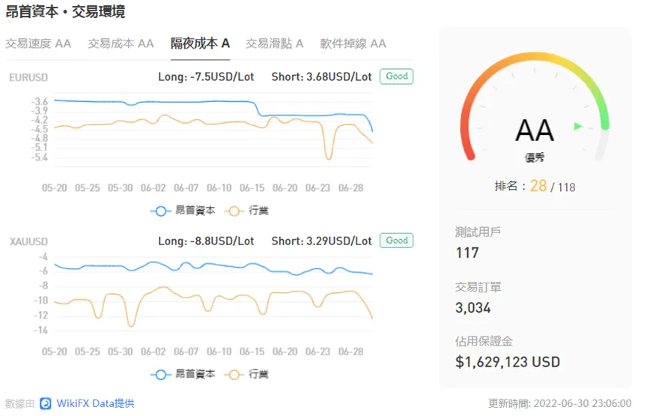Toggle 昂首資本 legend in EURUSD chart
Viewport: 647px width, 416px height.
[183, 211]
